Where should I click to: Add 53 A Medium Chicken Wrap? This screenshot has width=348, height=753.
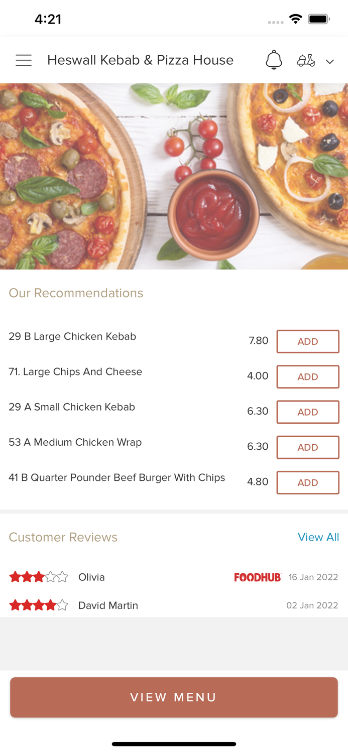pyautogui.click(x=308, y=447)
